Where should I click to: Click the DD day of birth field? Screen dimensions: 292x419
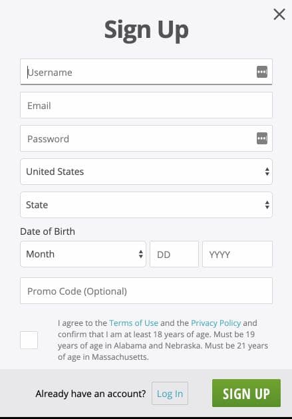(174, 254)
